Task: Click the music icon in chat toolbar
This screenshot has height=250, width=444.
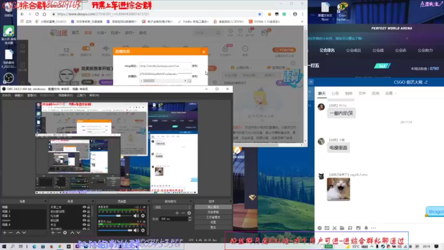Action: (x=350, y=228)
